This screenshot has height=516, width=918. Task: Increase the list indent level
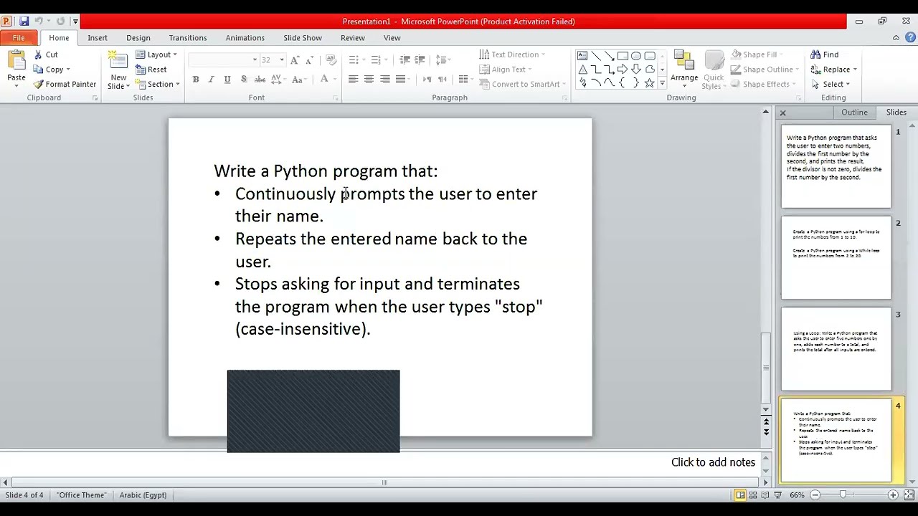coord(420,60)
